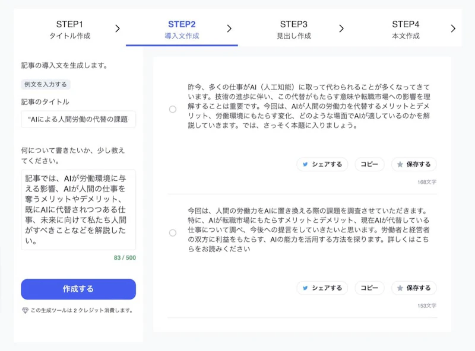This screenshot has width=475, height=351.
Task: Click the star icon on the 168文字 result
Action: pos(400,164)
